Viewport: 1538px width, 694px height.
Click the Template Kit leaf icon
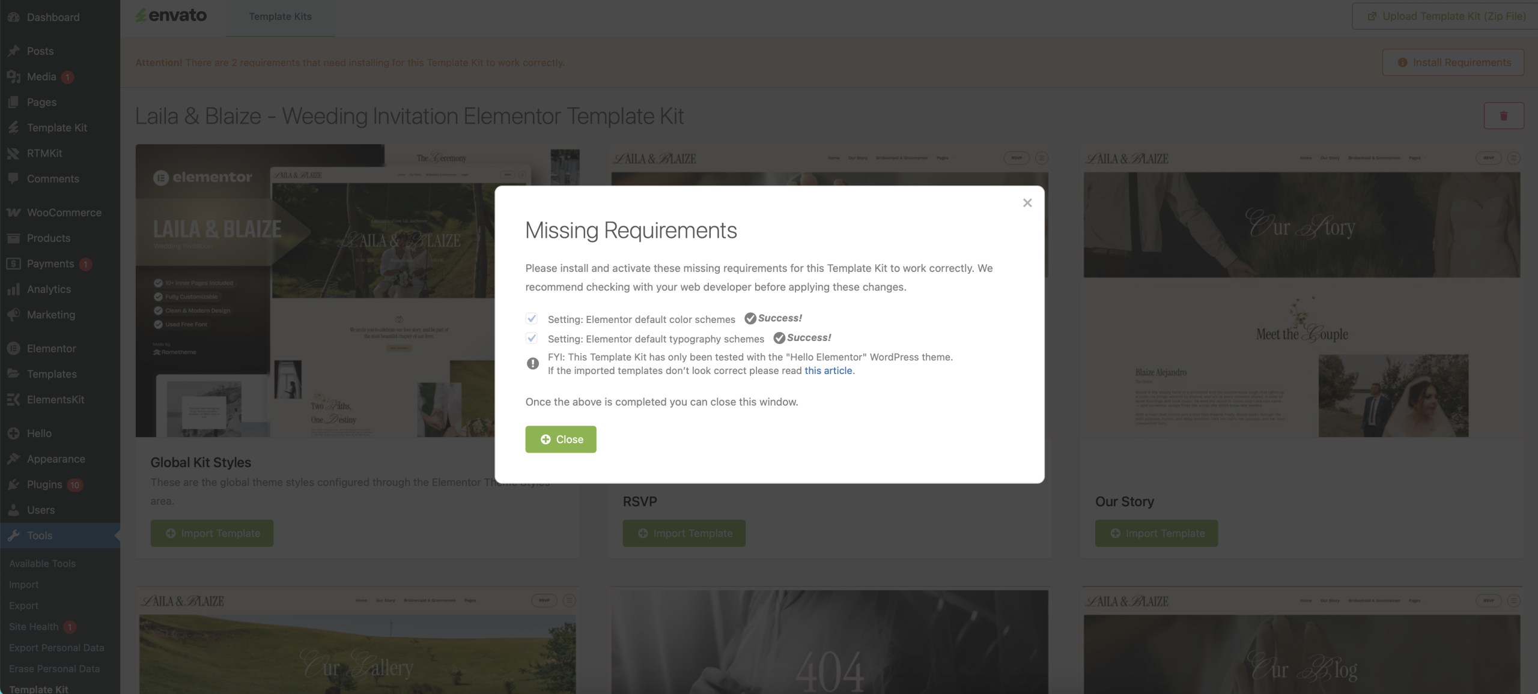[13, 127]
